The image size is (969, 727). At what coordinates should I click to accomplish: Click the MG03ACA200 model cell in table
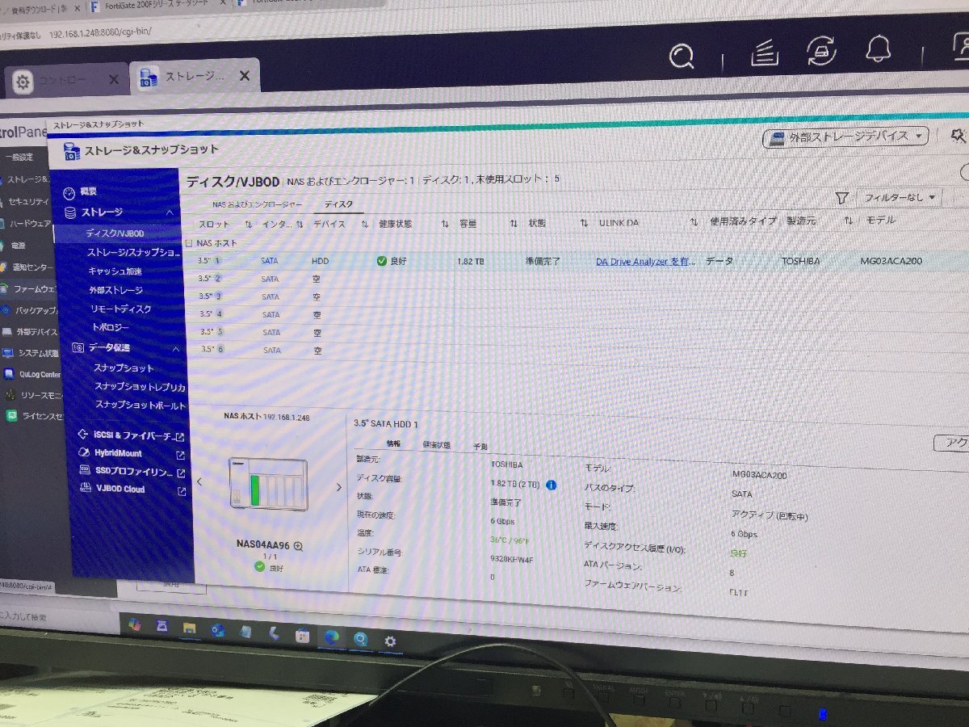point(891,261)
